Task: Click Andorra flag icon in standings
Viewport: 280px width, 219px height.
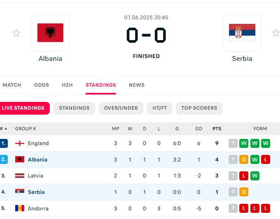Action: pos(20,208)
